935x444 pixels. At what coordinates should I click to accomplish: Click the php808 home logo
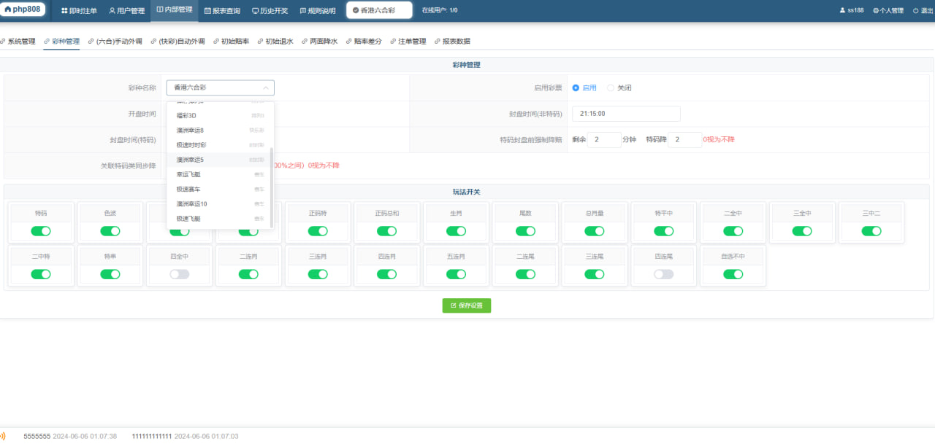pyautogui.click(x=23, y=10)
